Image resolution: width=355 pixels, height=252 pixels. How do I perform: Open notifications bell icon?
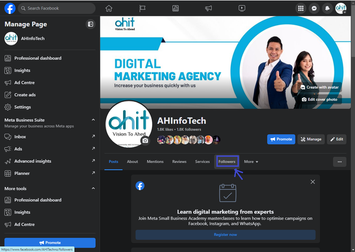pyautogui.click(x=327, y=8)
